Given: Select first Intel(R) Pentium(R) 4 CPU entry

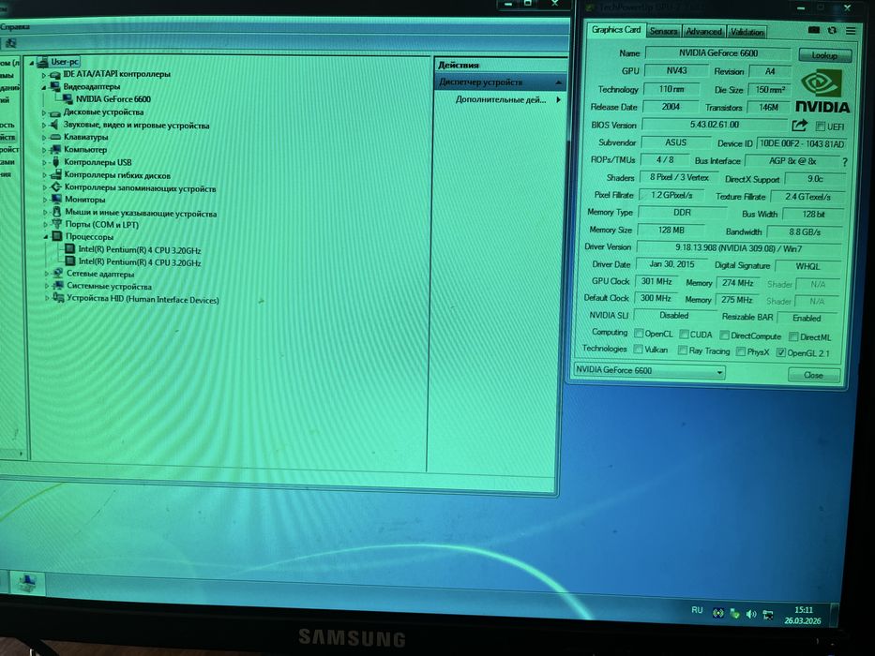Looking at the screenshot, I should pos(140,250).
